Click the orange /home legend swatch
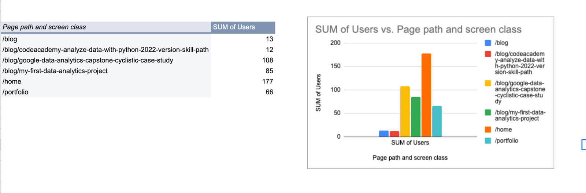 (x=488, y=130)
